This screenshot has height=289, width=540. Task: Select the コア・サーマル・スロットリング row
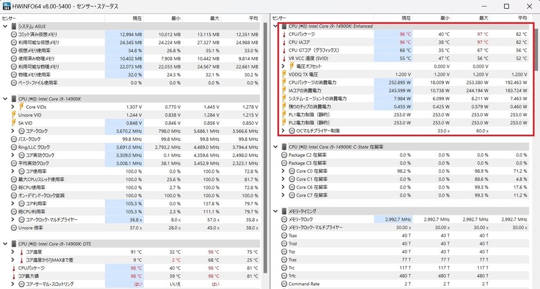click(x=130, y=284)
